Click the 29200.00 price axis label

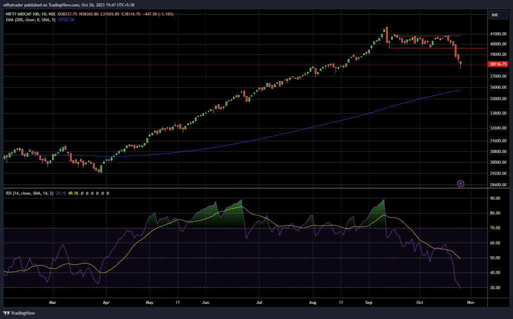[498, 173]
